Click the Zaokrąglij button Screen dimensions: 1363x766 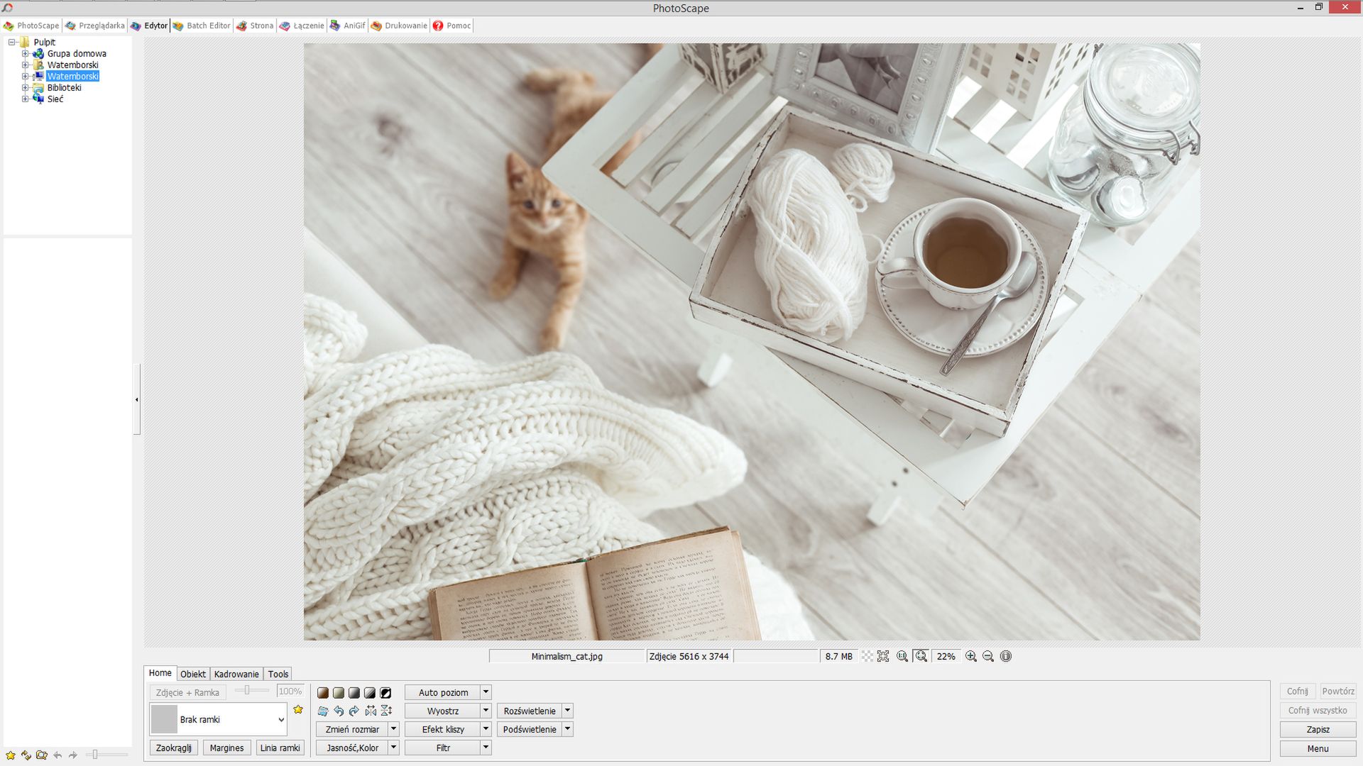(174, 748)
